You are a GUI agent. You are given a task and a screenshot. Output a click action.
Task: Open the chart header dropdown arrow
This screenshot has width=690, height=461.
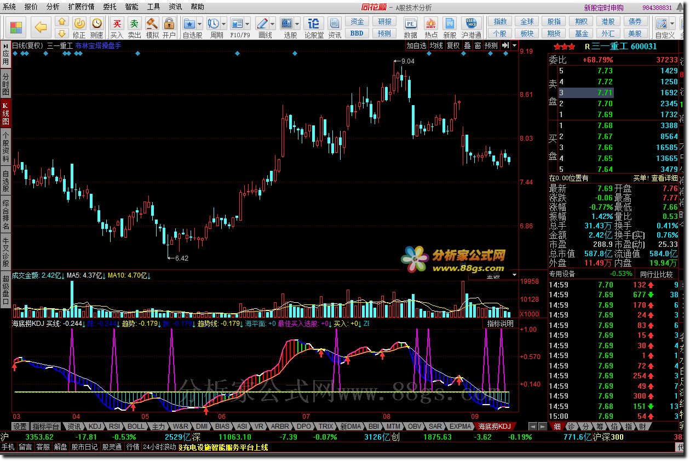tap(514, 45)
